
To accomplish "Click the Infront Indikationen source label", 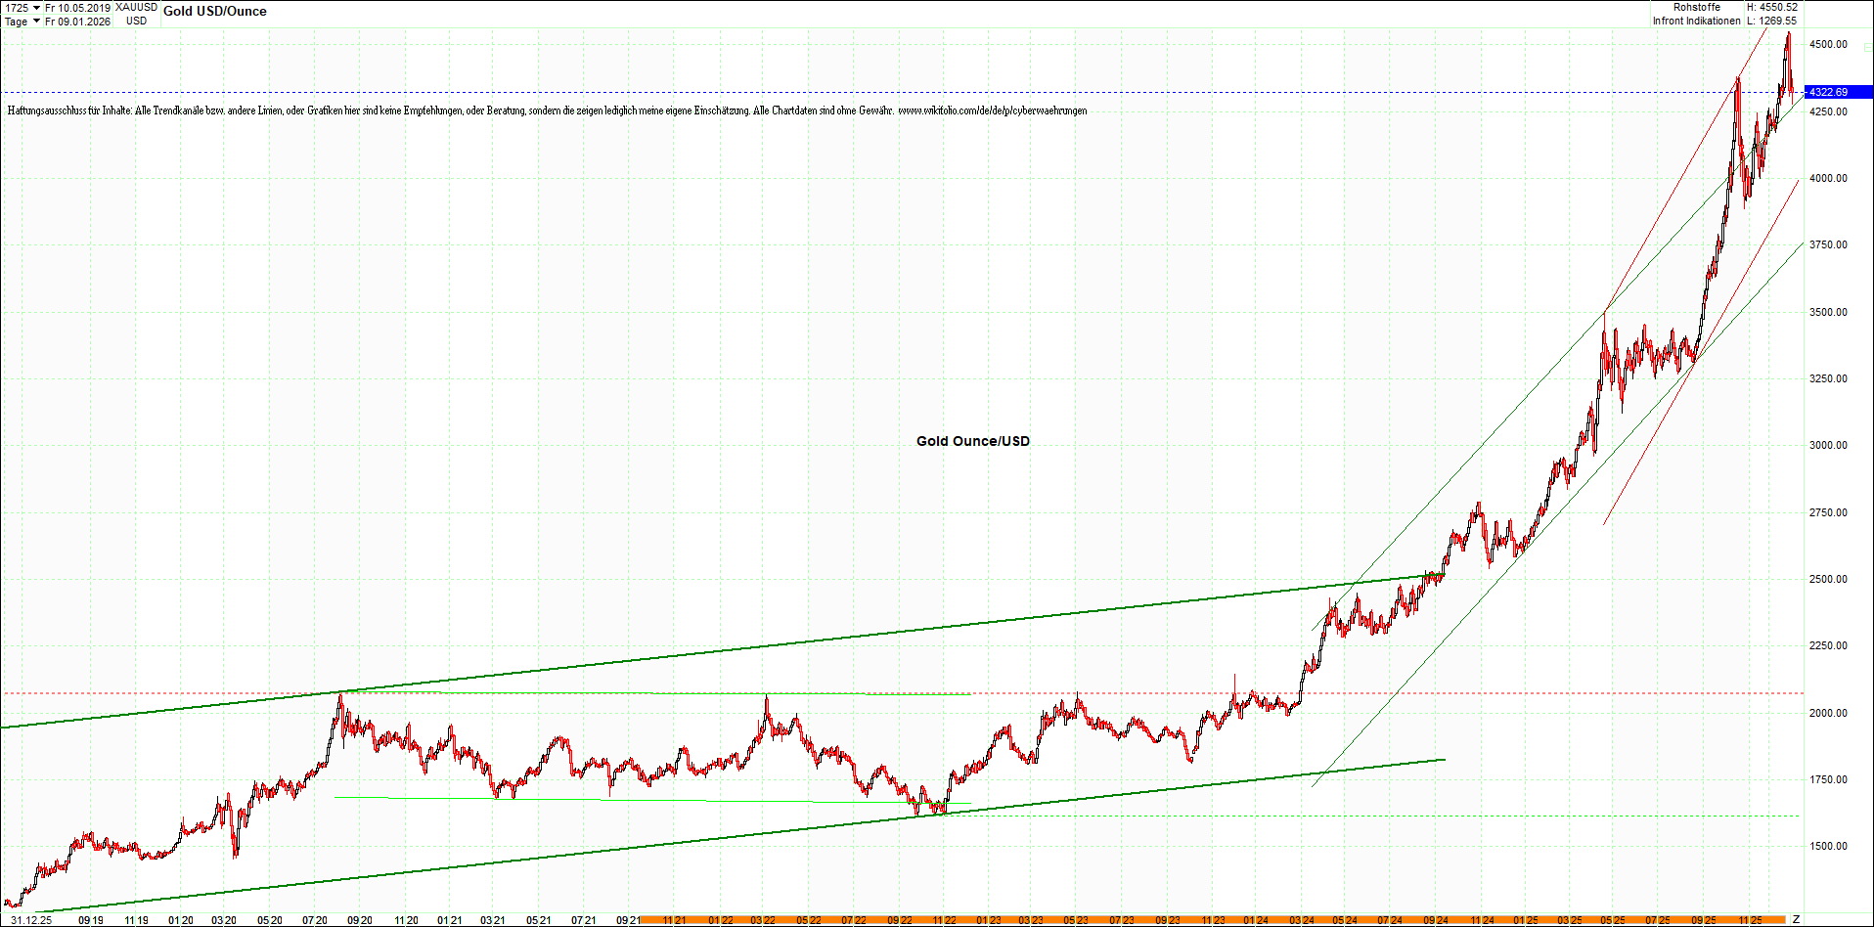I will point(1696,21).
